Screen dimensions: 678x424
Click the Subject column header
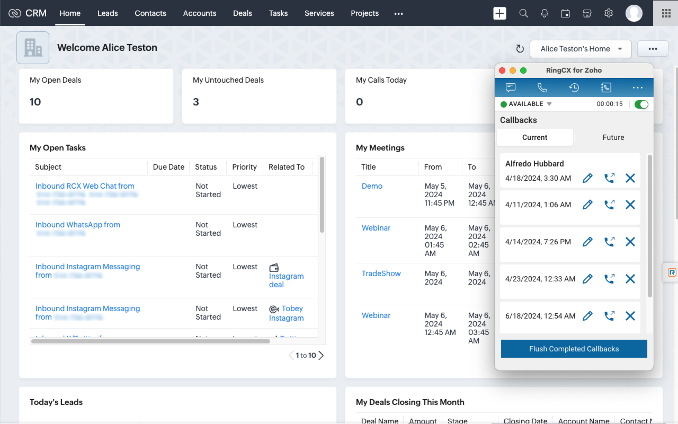coord(48,167)
